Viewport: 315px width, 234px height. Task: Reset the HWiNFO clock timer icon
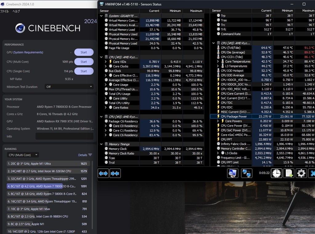click(277, 173)
